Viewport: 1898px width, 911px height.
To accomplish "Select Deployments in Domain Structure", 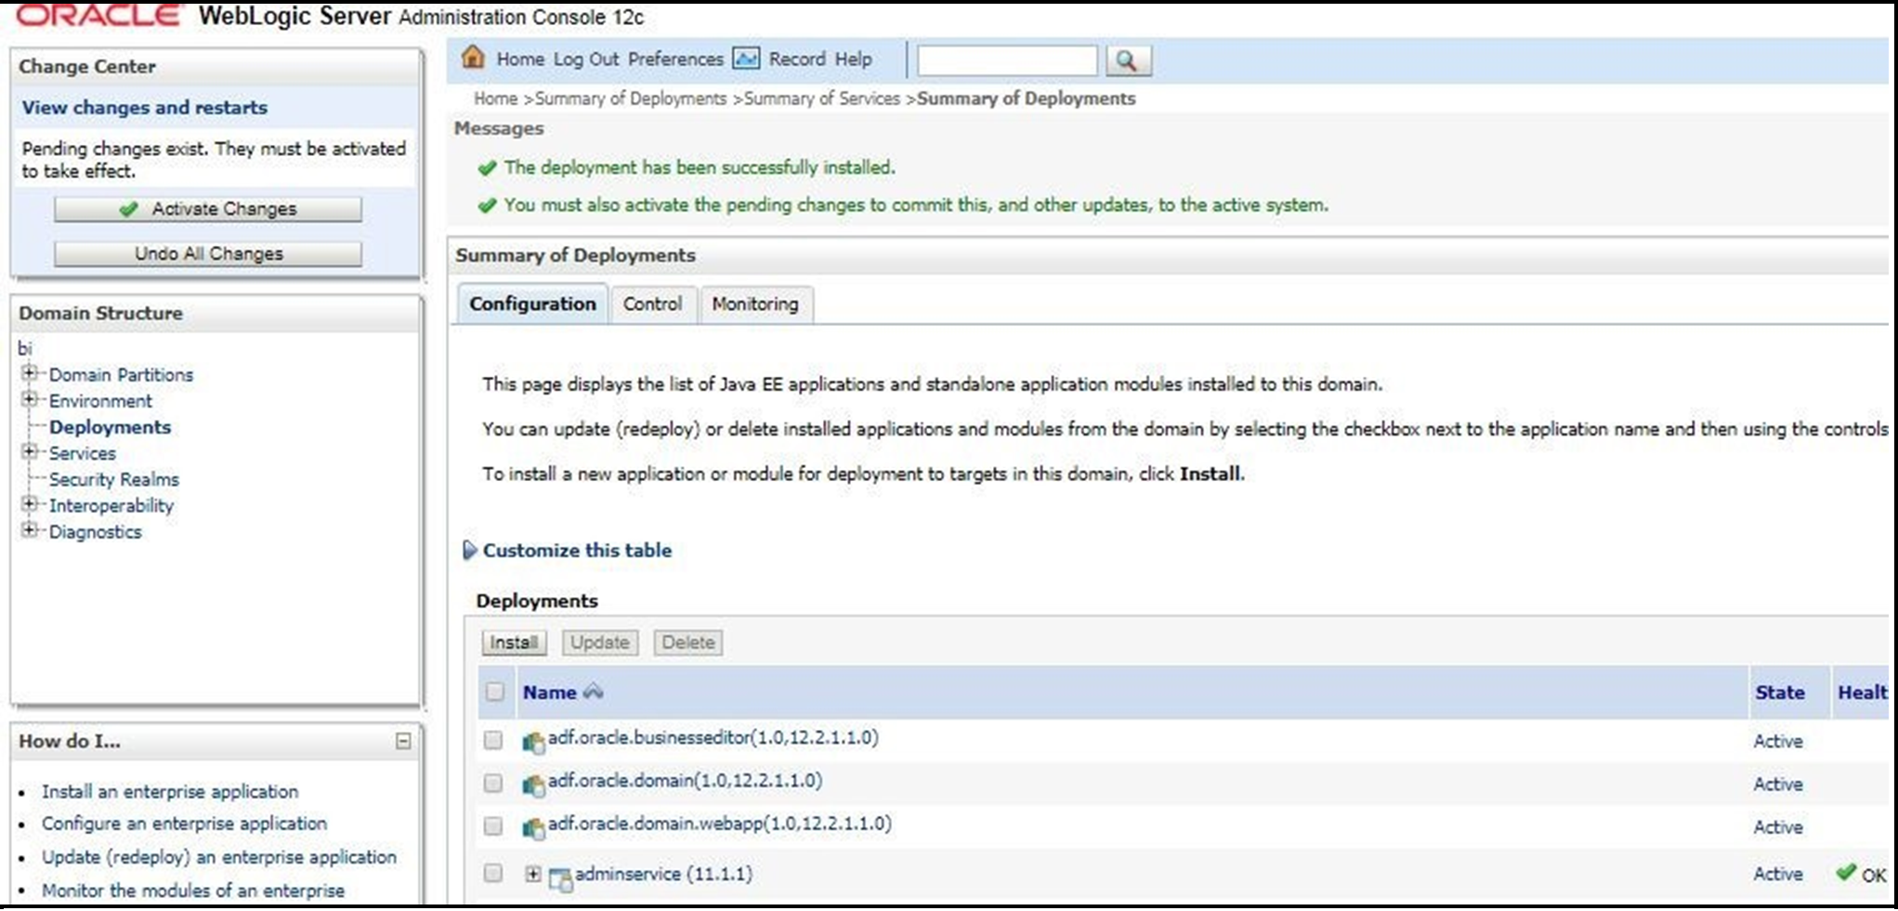I will [x=111, y=427].
